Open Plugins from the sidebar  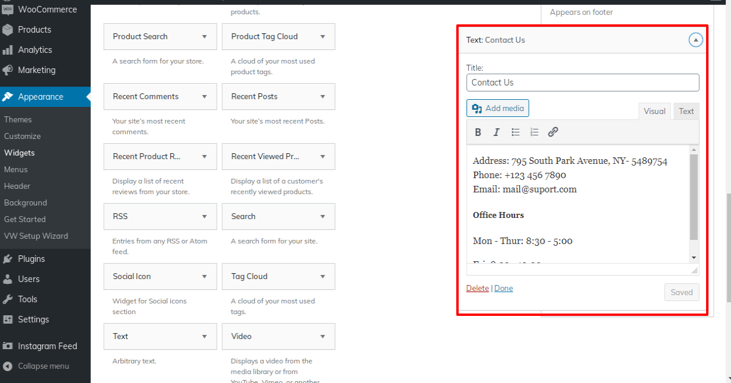pyautogui.click(x=31, y=259)
